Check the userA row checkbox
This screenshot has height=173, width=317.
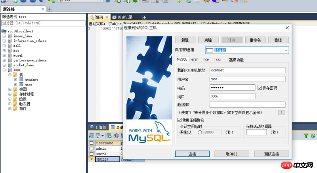coord(92,154)
